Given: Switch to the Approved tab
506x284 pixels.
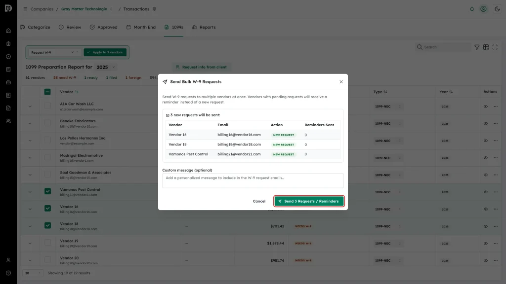Looking at the screenshot, I should click(x=104, y=27).
